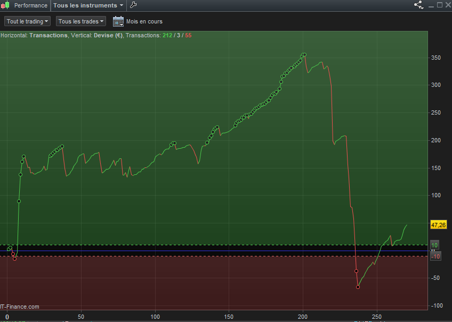Click the green 10 threshold marker

tap(434, 245)
